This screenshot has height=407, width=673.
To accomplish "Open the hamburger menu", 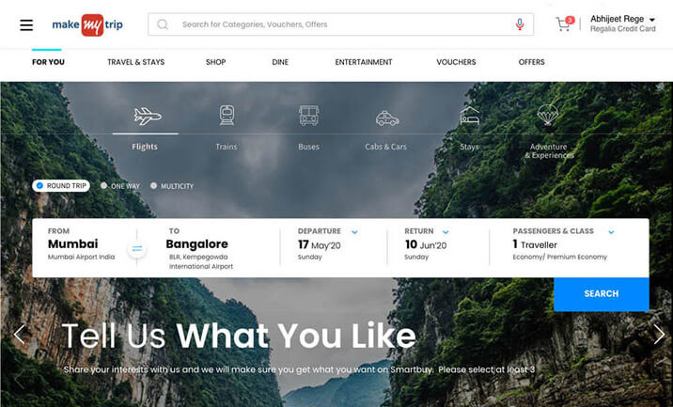I will click(26, 24).
